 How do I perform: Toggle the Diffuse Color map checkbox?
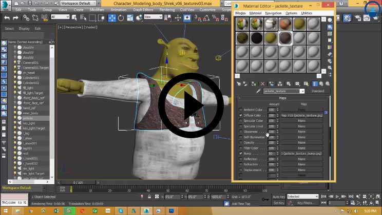pyautogui.click(x=241, y=116)
